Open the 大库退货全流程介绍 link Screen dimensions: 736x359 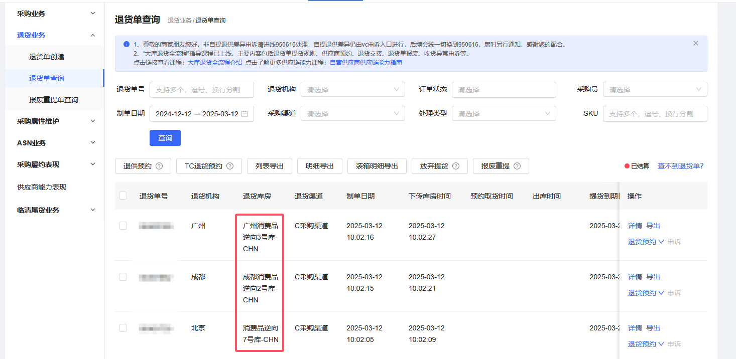(x=214, y=63)
